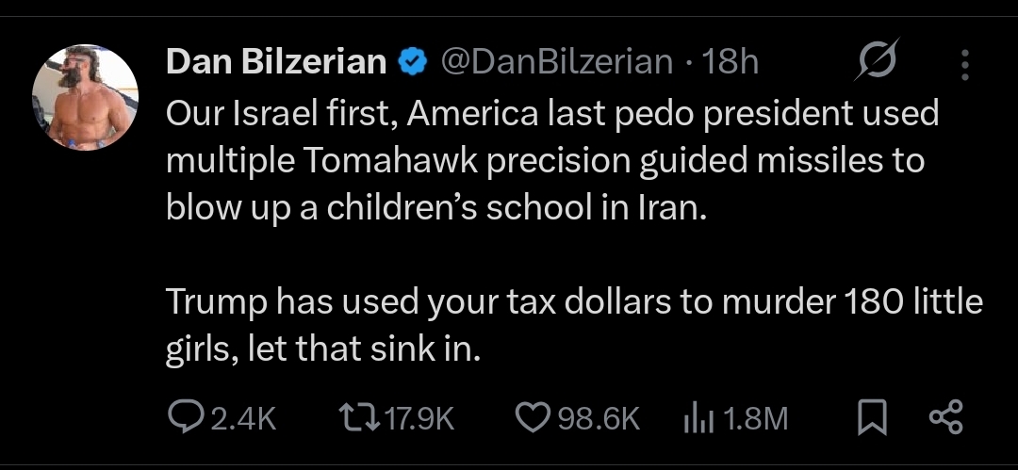Click the reply speech bubble icon
Image resolution: width=1018 pixels, height=470 pixels.
coord(180,417)
